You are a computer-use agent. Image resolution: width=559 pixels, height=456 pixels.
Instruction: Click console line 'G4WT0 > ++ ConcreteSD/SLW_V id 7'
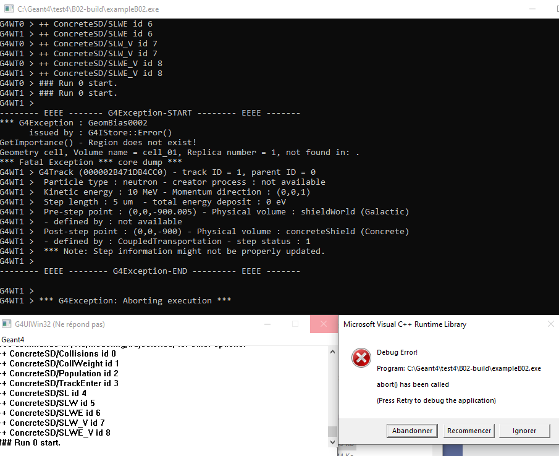pos(79,43)
